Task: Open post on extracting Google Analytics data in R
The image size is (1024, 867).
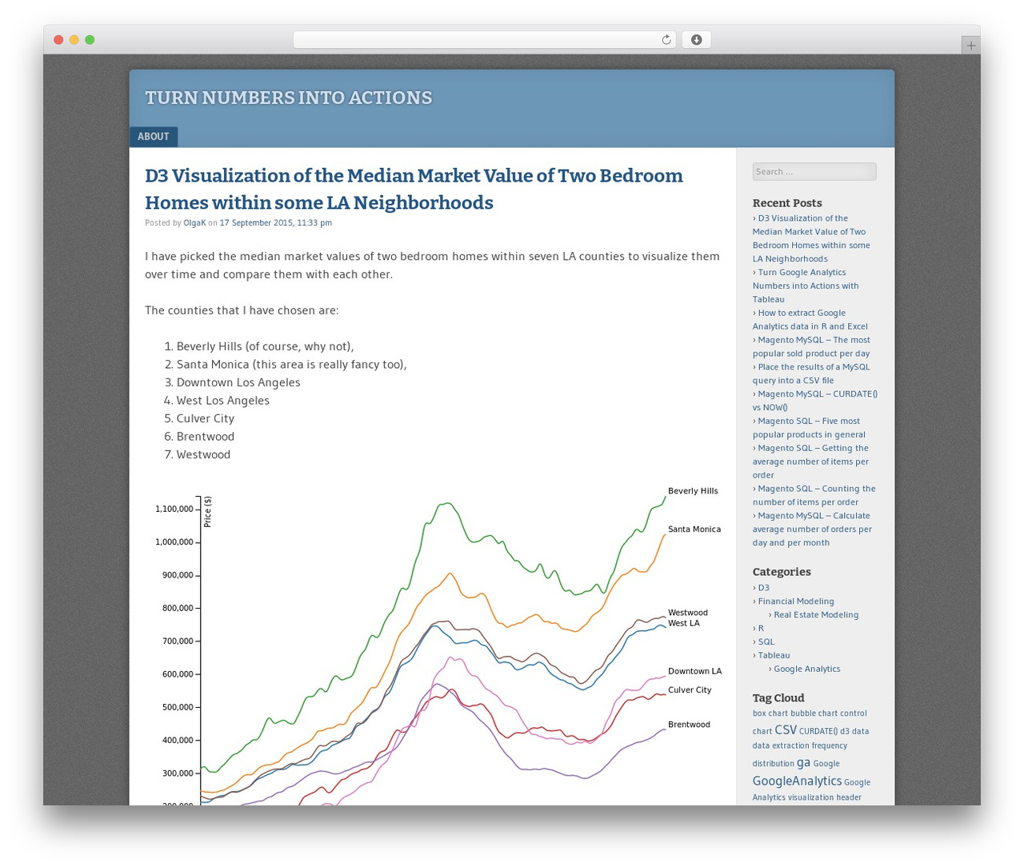Action: [x=810, y=319]
